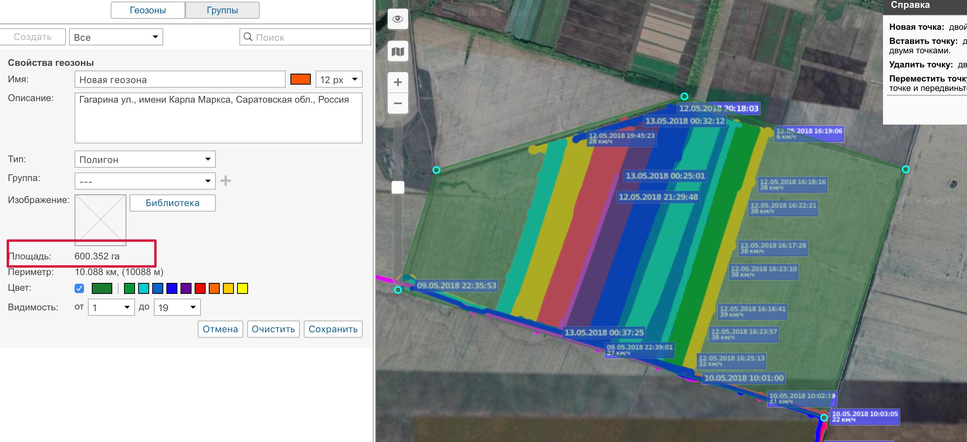This screenshot has height=442, width=967.
Task: Open the Библиотека image library
Action: (172, 203)
